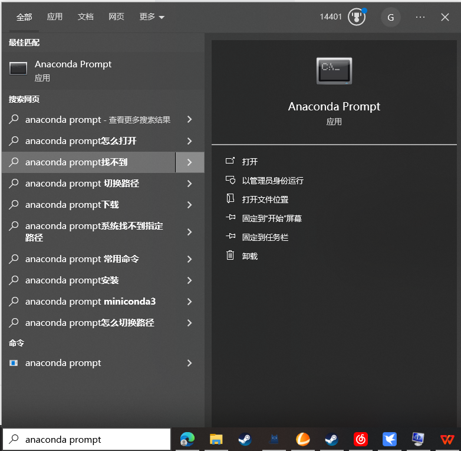Select the anaconda prompt怎么切换路径 suggestion

pos(90,323)
